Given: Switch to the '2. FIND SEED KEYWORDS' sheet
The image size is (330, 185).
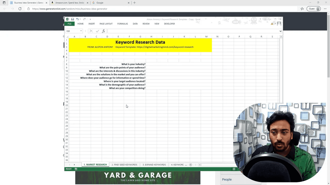Looking at the screenshot, I should pyautogui.click(x=125, y=165).
